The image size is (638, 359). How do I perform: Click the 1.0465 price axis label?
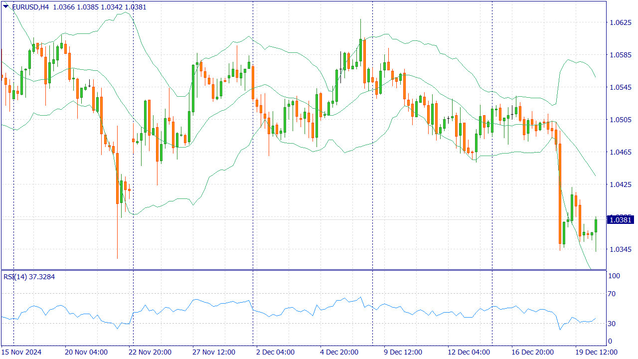[621, 152]
